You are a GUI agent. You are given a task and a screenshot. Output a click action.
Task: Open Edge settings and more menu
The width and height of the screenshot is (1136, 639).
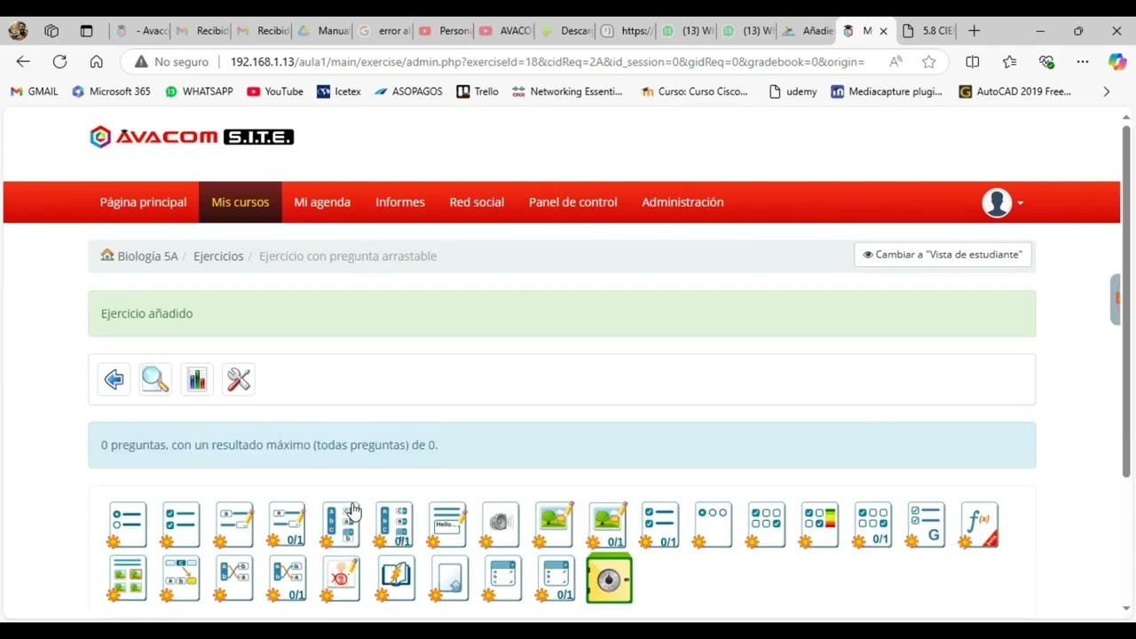(x=1082, y=61)
